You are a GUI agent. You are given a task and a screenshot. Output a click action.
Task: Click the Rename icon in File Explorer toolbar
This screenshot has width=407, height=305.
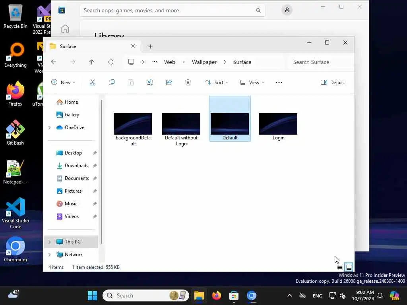coord(150,83)
